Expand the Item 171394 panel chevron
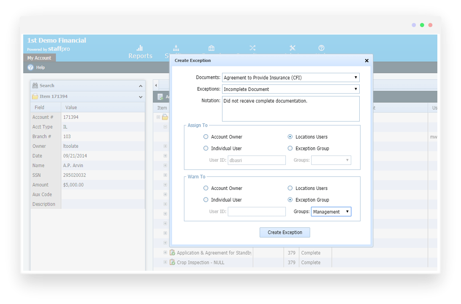The width and height of the screenshot is (461, 304). coord(141,97)
